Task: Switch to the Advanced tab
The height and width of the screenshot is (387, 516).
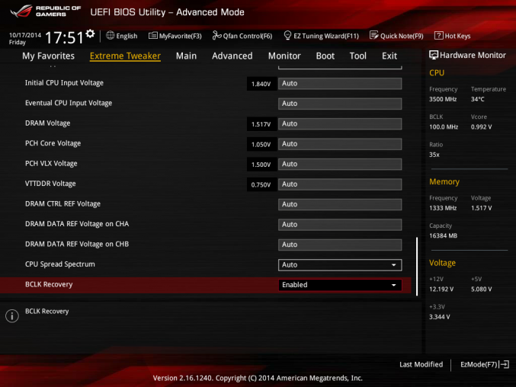Action: click(232, 56)
